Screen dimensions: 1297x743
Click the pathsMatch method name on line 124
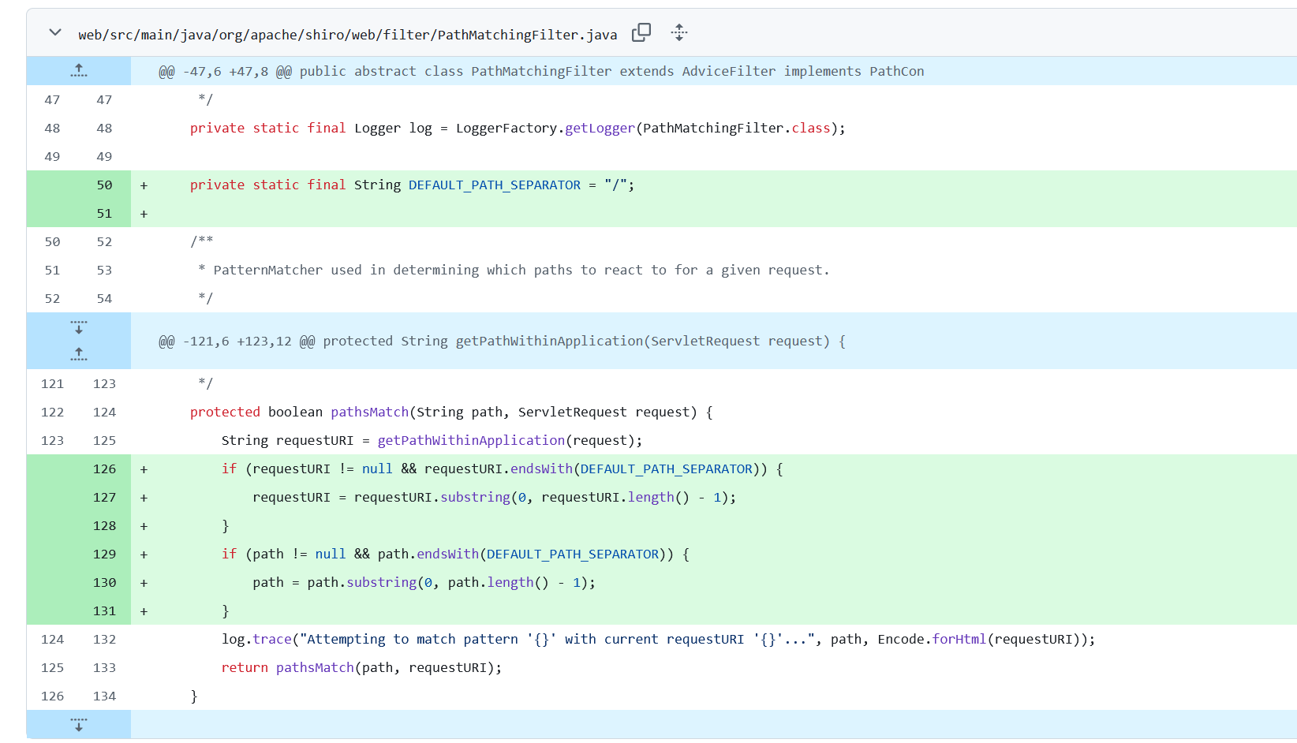pos(369,412)
